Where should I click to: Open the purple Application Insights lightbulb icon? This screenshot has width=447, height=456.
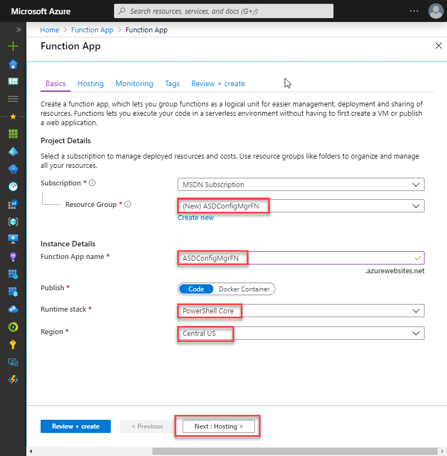click(x=13, y=256)
